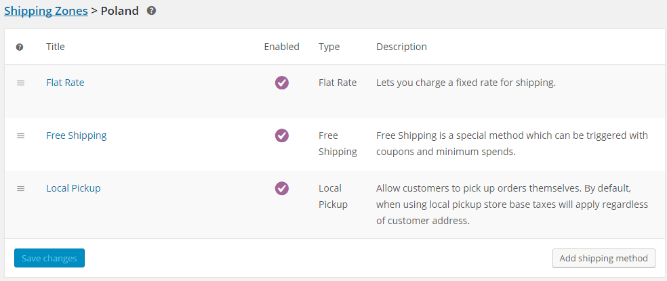This screenshot has width=667, height=281.
Task: Click Flat Rate description text
Action: (466, 83)
